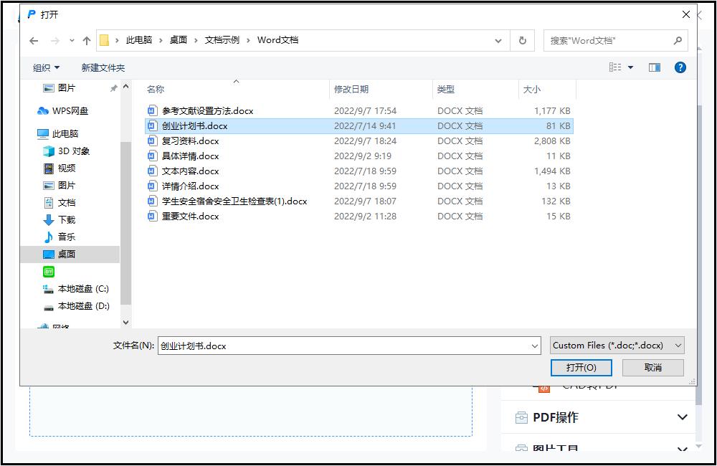Toggle the preview pane icon
Viewport: 717px width, 466px height.
coord(654,67)
